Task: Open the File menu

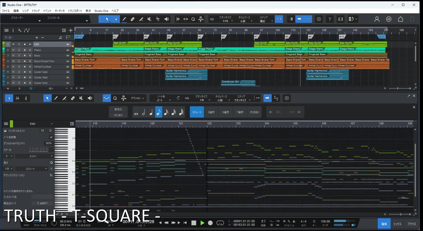Action: pos(6,11)
